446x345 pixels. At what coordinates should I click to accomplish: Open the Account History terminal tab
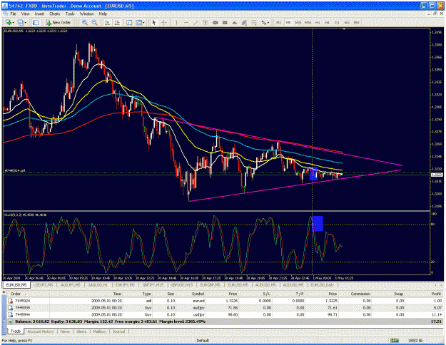(41, 331)
